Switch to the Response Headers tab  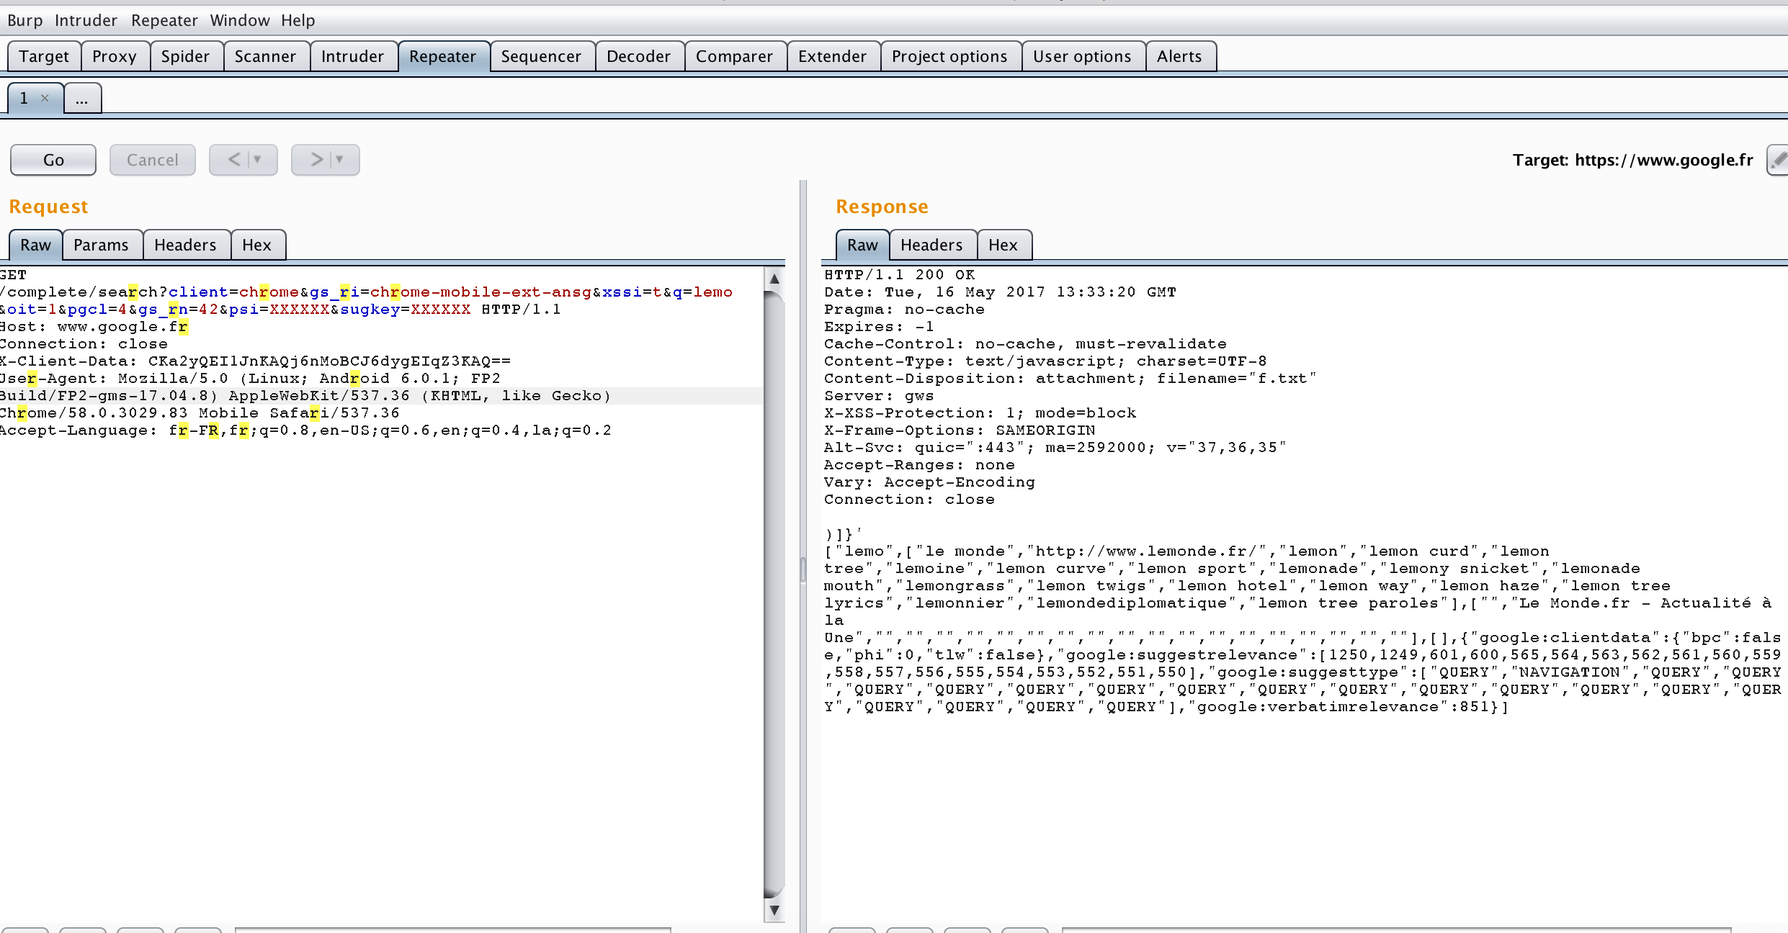click(931, 245)
